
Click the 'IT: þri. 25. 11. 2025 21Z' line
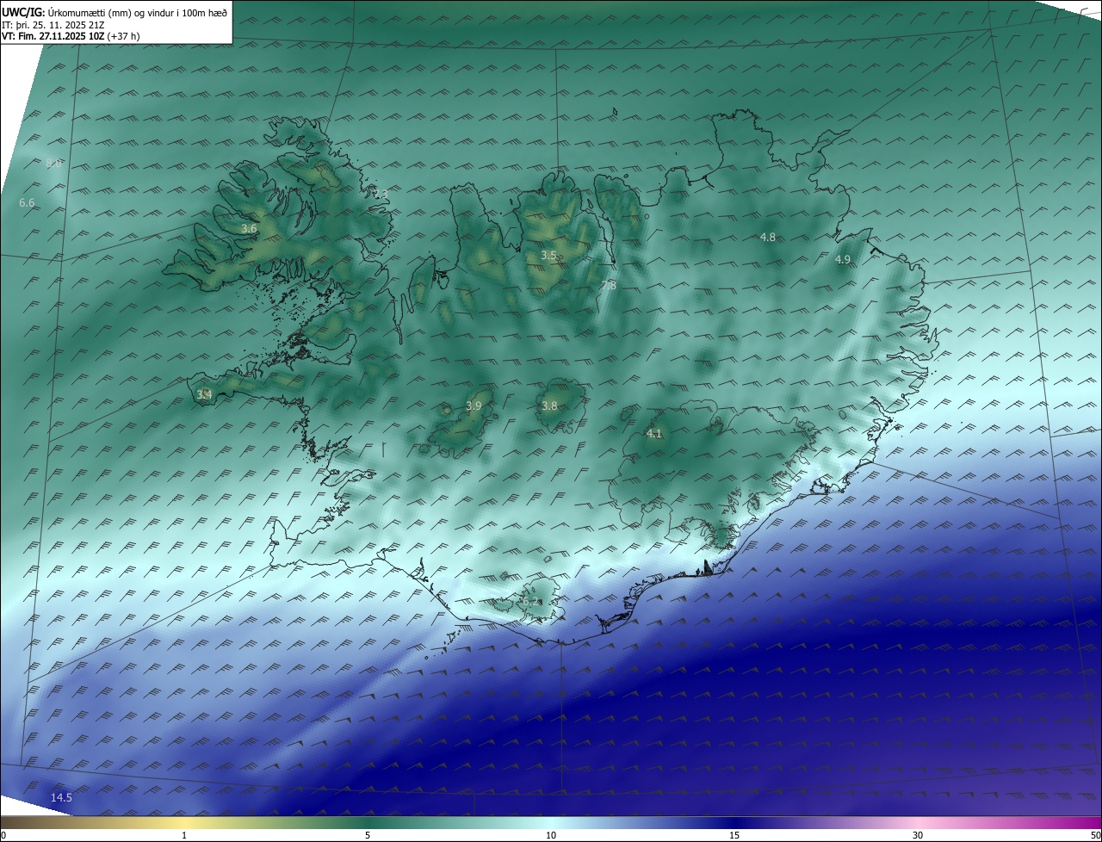(53, 24)
